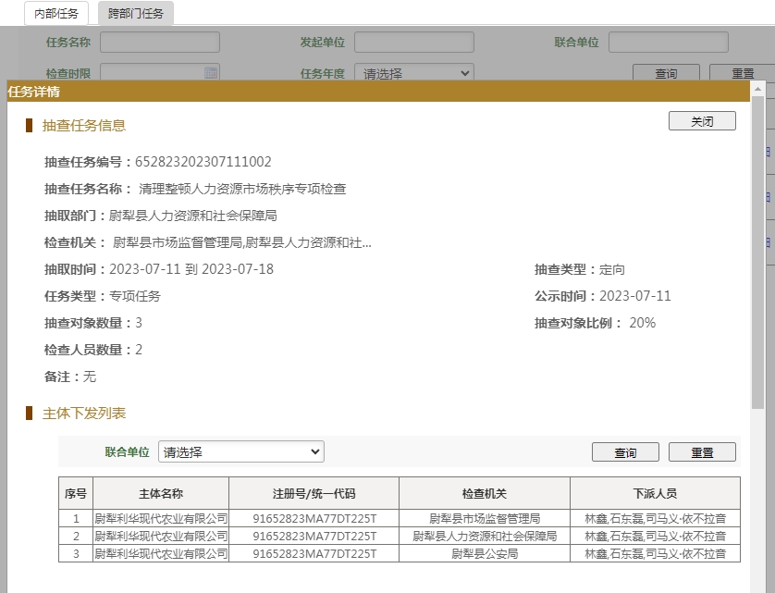Screen dimensions: 775x593
Task: Click the 发起单位 input field
Action: point(414,43)
